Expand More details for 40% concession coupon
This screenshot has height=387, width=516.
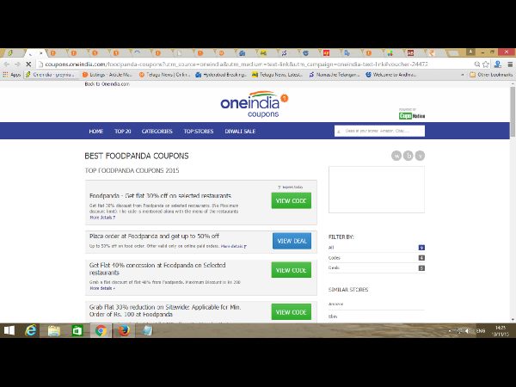click(101, 288)
